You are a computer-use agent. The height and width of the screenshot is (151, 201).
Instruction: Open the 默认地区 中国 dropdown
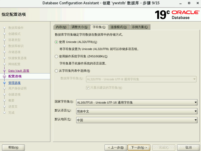[x=137, y=120]
